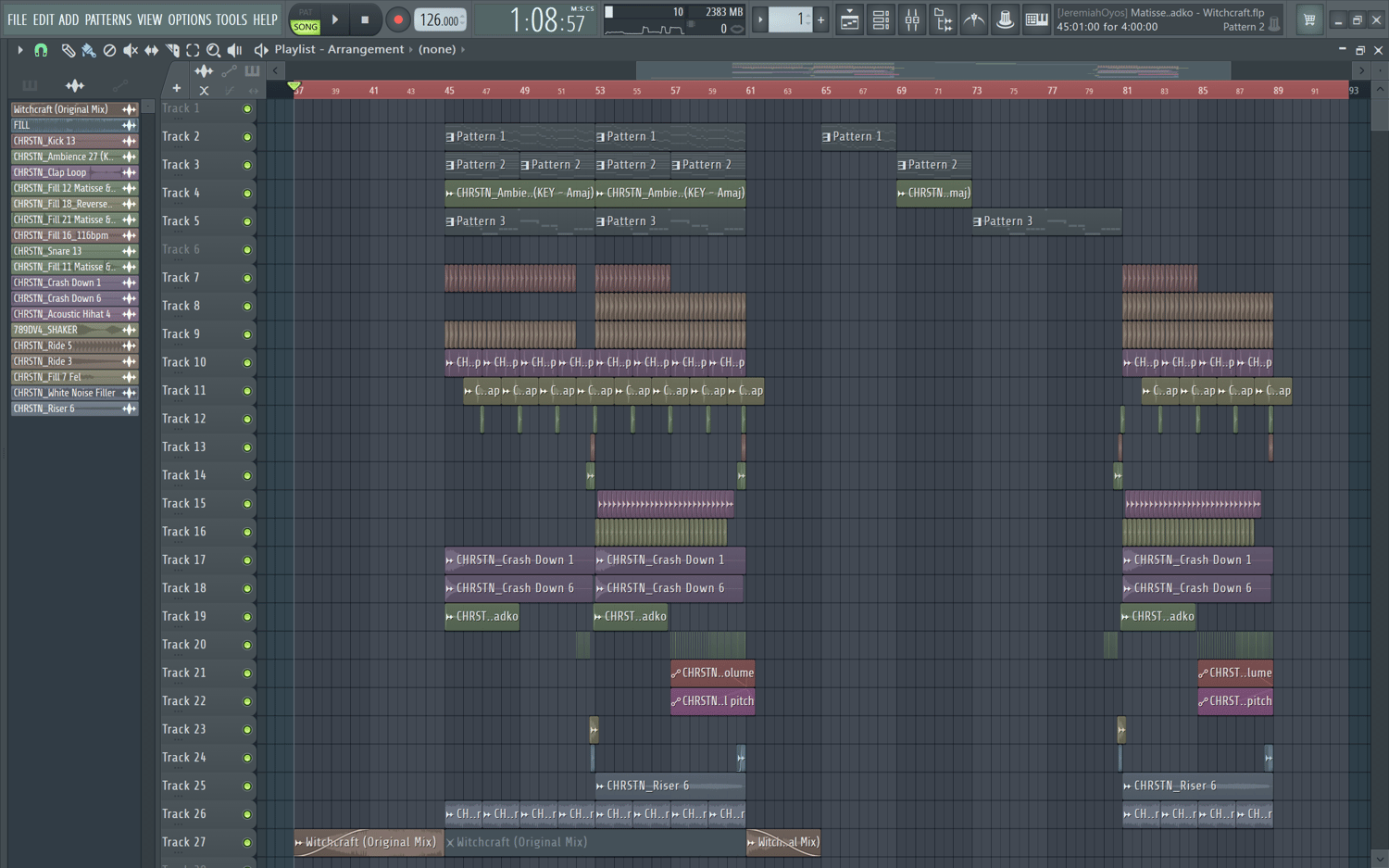Click the pattern number field

790,19
